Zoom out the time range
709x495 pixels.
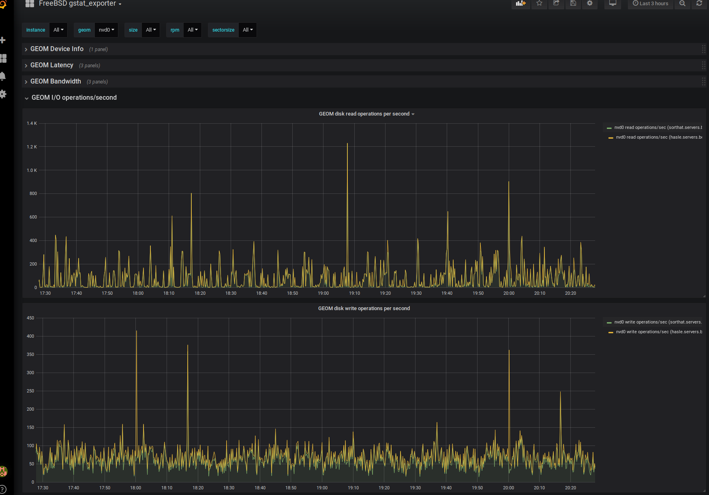click(682, 4)
